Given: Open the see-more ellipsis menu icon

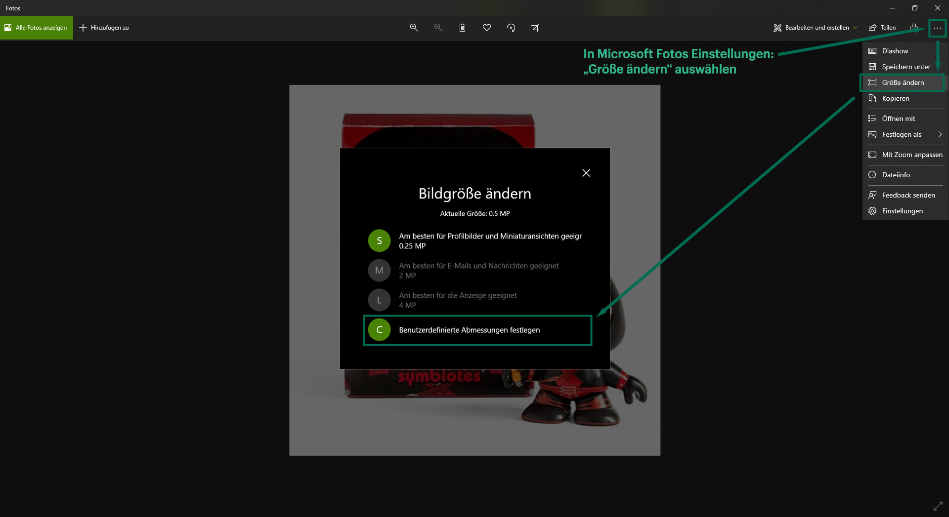Looking at the screenshot, I should [x=937, y=28].
